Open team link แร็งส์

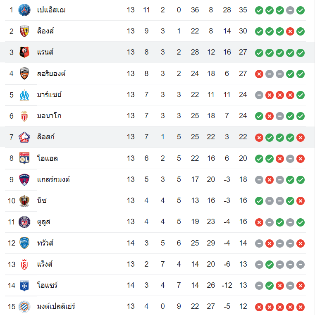[45, 264]
